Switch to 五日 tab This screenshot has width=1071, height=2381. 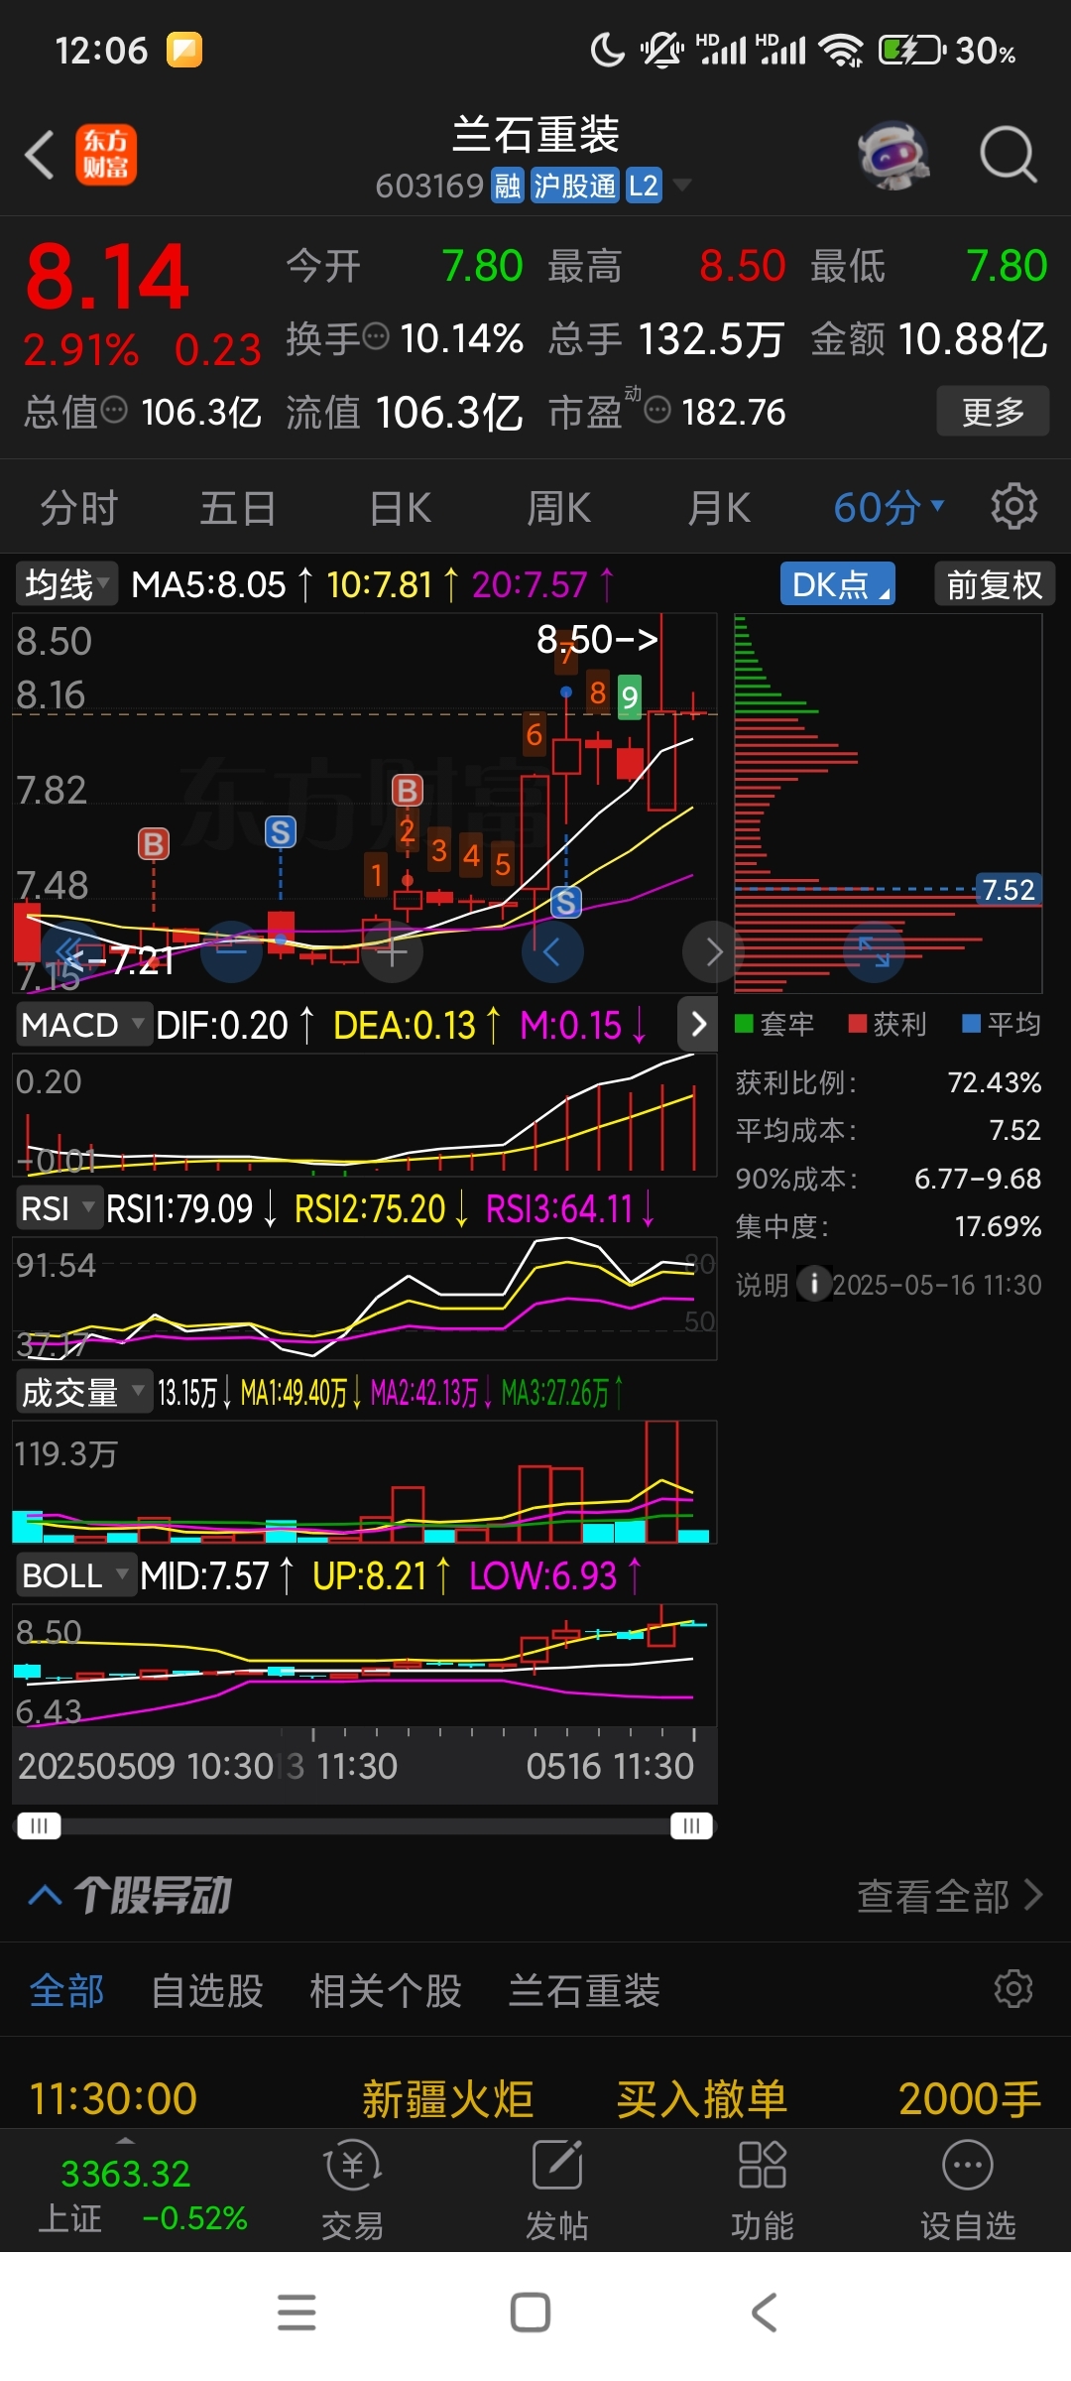[238, 508]
